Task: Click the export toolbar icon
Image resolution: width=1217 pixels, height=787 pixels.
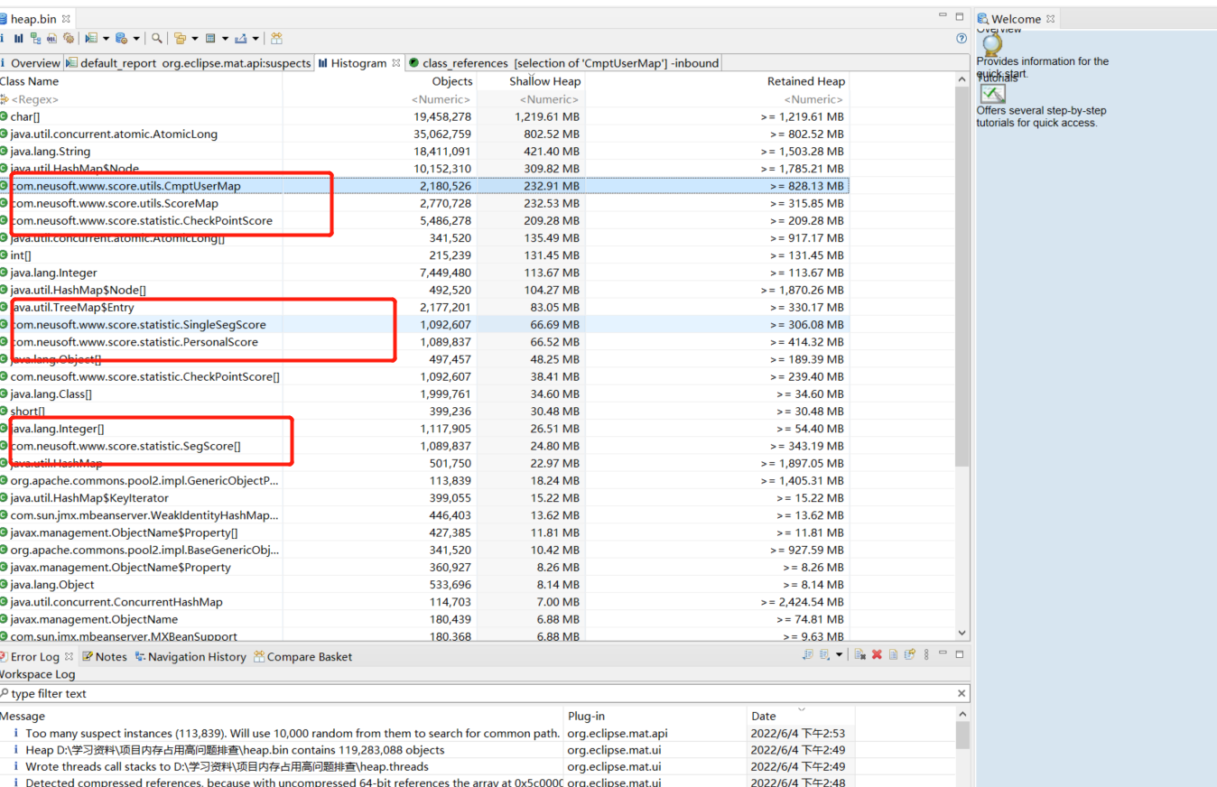Action: (x=240, y=38)
